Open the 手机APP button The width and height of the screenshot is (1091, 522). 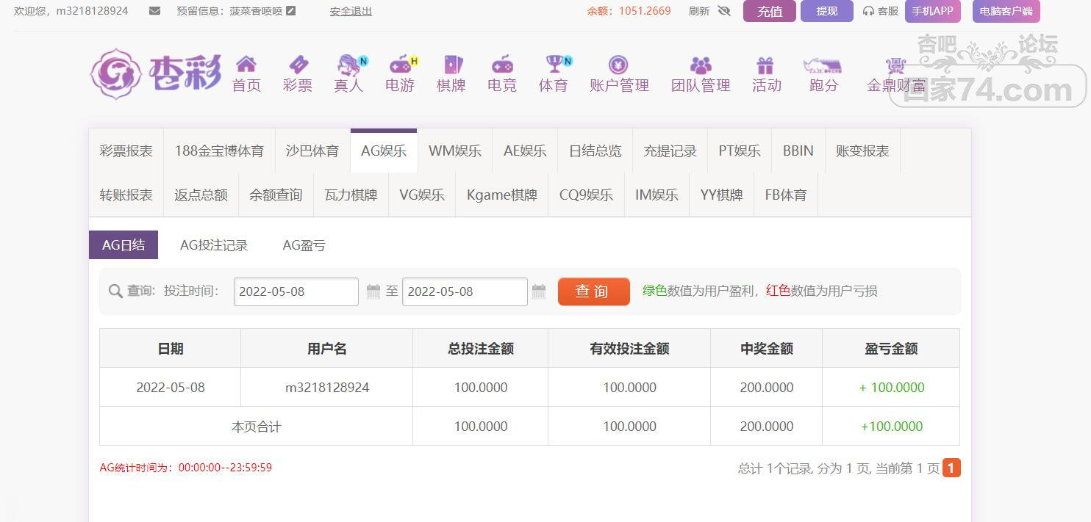click(x=933, y=11)
